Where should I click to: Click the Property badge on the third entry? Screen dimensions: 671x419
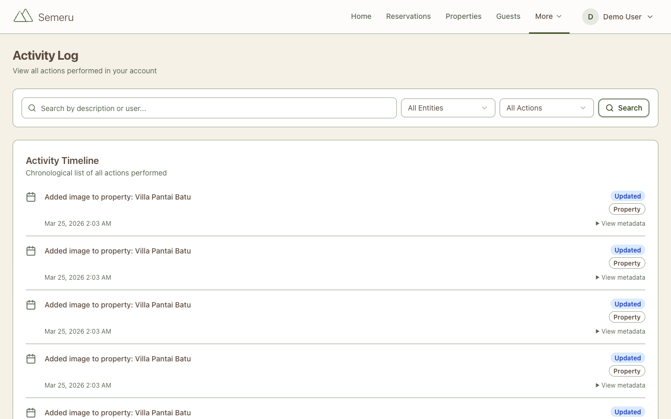pyautogui.click(x=627, y=317)
